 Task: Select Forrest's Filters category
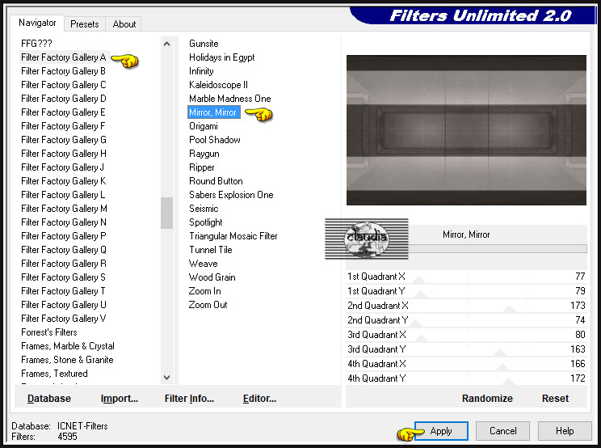pos(49,332)
